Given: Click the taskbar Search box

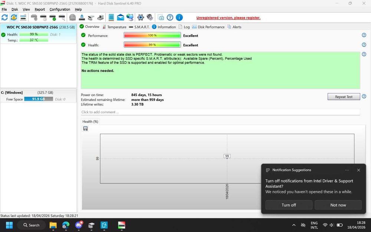Looking at the screenshot, I should click(32, 225).
